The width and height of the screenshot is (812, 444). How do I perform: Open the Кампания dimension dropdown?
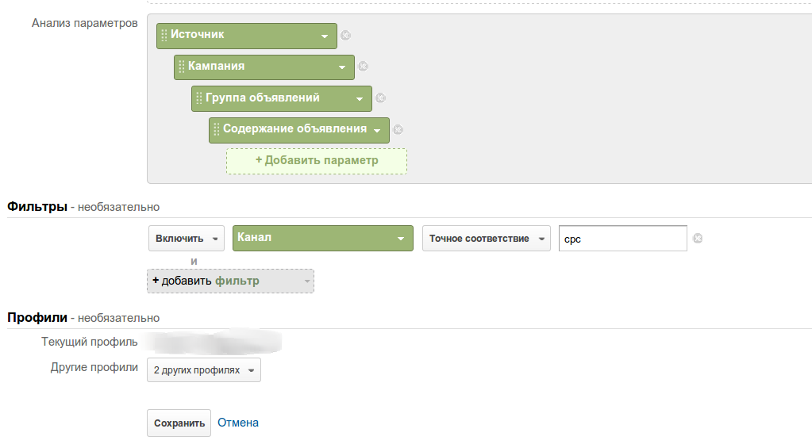click(x=342, y=68)
